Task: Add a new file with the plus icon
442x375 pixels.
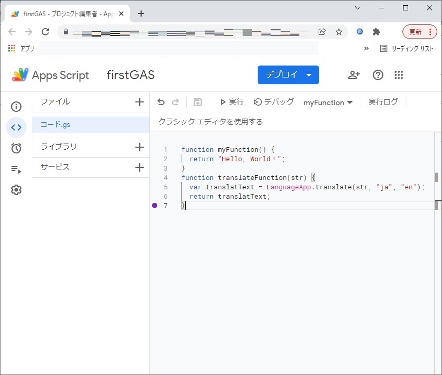Action: click(139, 101)
